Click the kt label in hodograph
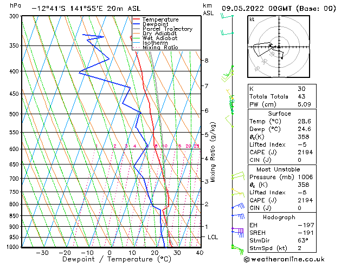The image size is (341, 263). point(252,19)
